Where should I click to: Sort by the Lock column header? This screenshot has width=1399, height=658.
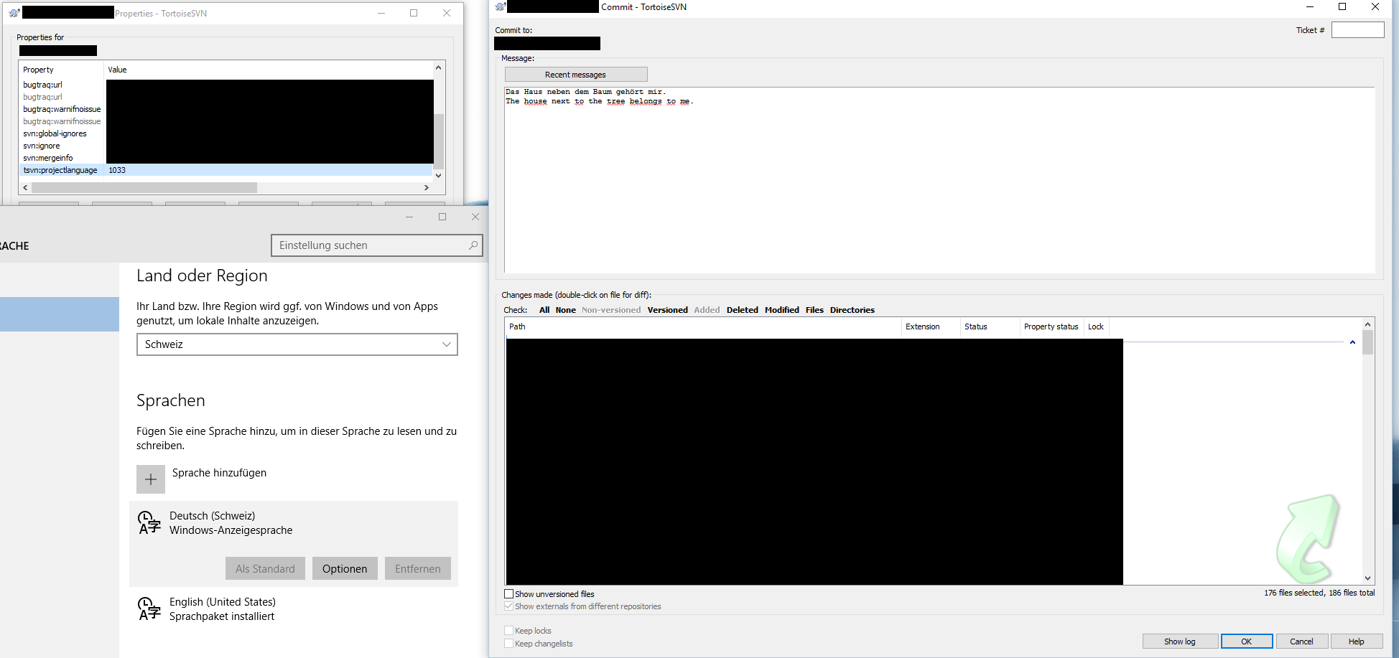click(x=1097, y=326)
